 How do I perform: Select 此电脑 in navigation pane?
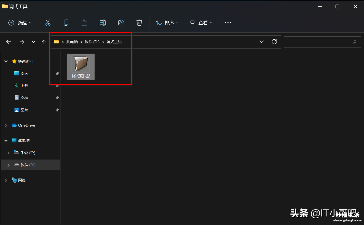tap(24, 141)
